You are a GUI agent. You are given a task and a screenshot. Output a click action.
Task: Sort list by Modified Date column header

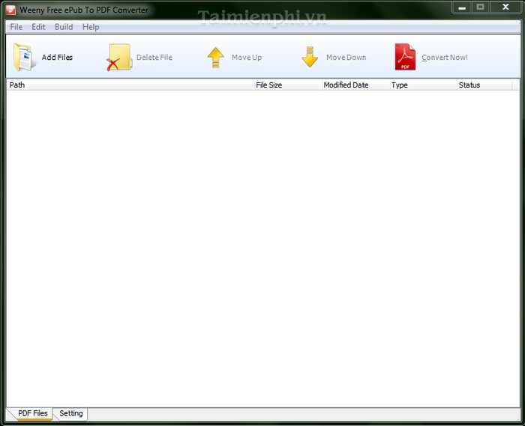point(356,85)
